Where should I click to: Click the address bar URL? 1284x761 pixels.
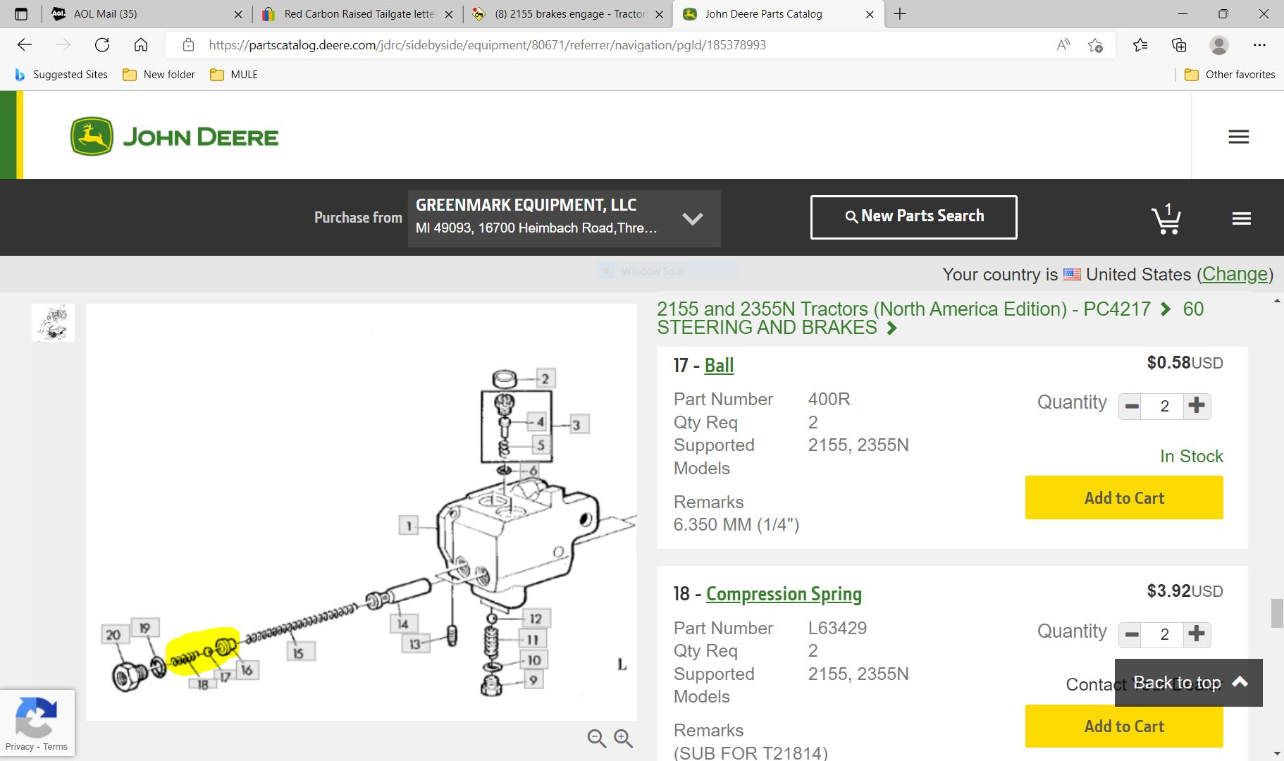click(487, 45)
